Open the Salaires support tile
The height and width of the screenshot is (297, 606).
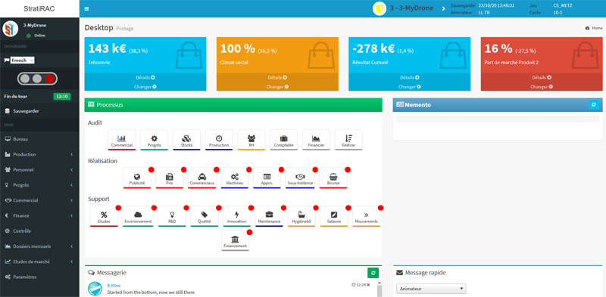click(x=334, y=216)
